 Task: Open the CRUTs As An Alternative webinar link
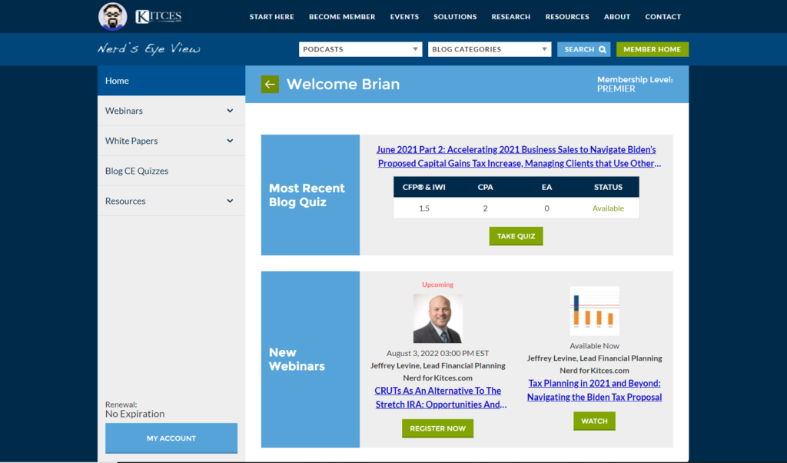tap(440, 397)
